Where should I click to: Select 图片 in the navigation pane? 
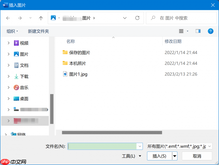[21, 54]
